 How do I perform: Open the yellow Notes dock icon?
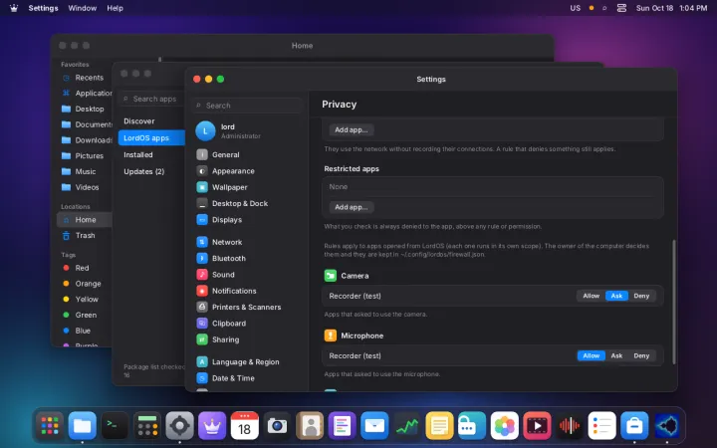(439, 426)
